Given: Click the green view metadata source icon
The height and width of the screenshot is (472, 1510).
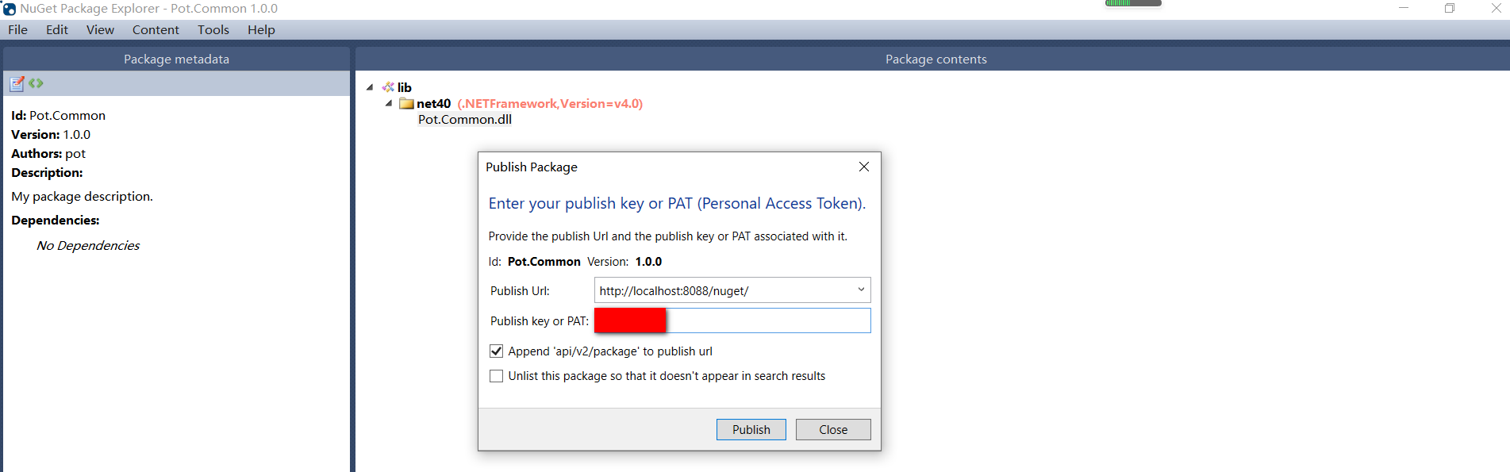Looking at the screenshot, I should click(36, 83).
